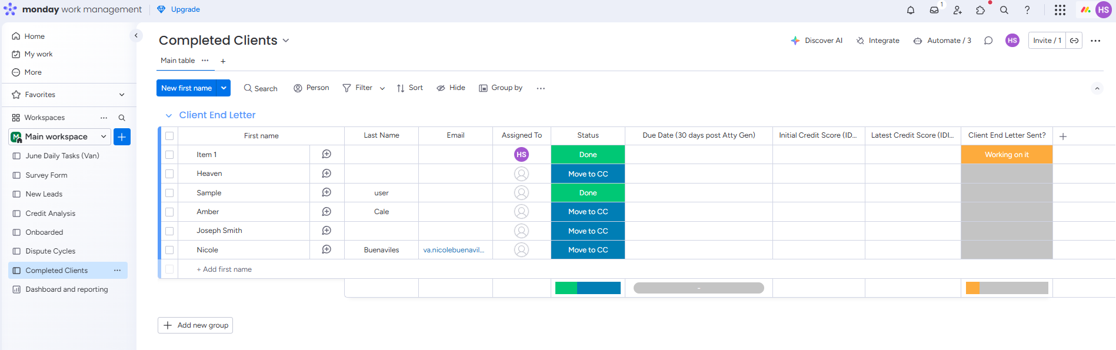The height and width of the screenshot is (350, 1116).
Task: Toggle the select-all checkbox in table header
Action: (169, 136)
